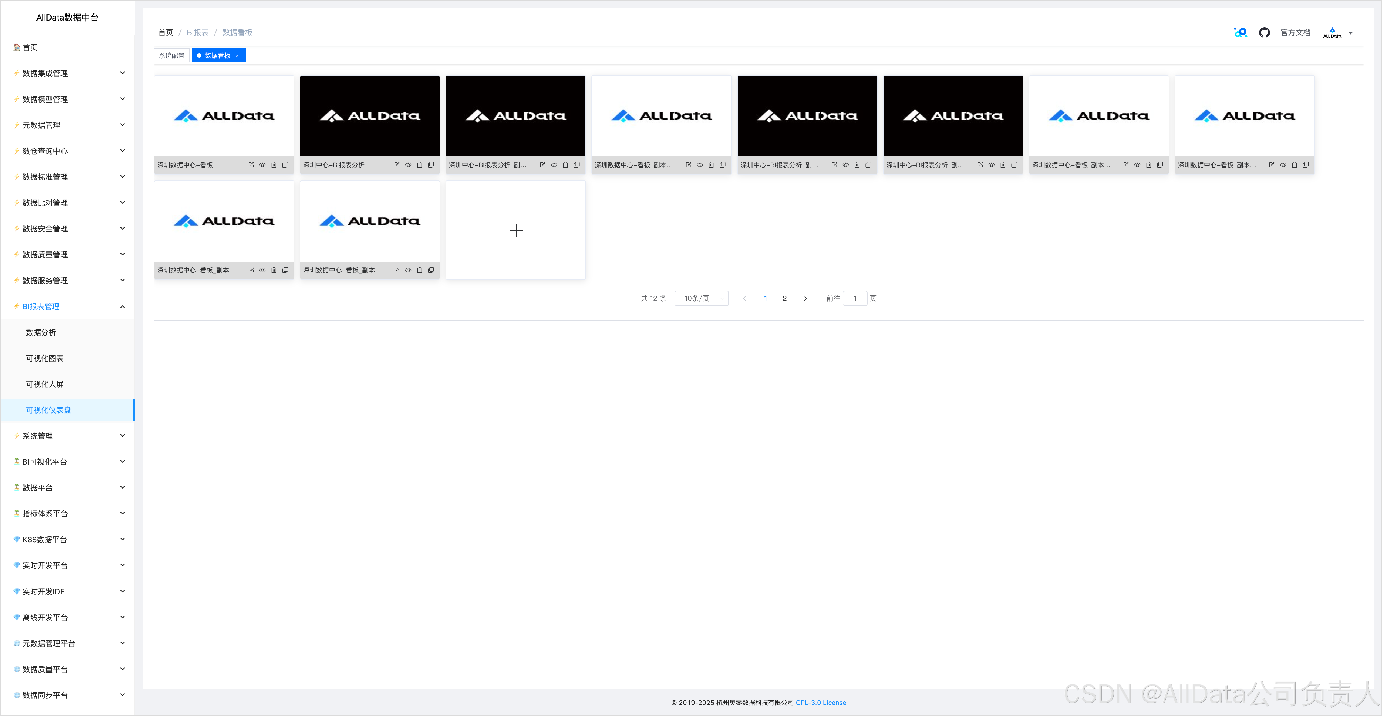The image size is (1382, 716).
Task: Open GitHub icon in header
Action: point(1264,33)
